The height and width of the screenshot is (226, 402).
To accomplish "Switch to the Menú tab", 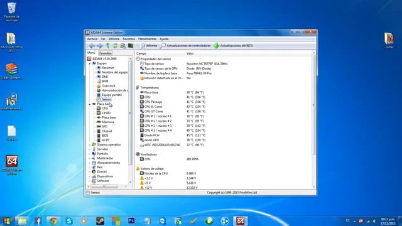I will tap(91, 53).
